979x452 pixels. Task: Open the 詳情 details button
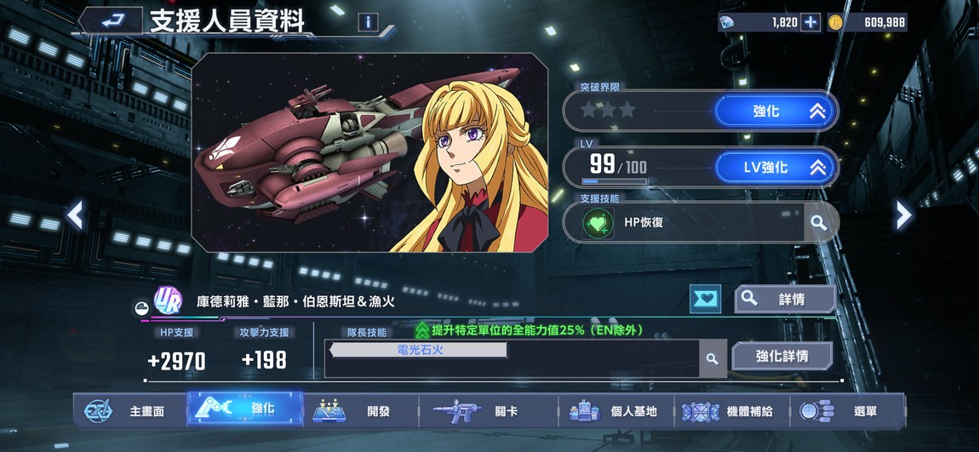[x=785, y=299]
